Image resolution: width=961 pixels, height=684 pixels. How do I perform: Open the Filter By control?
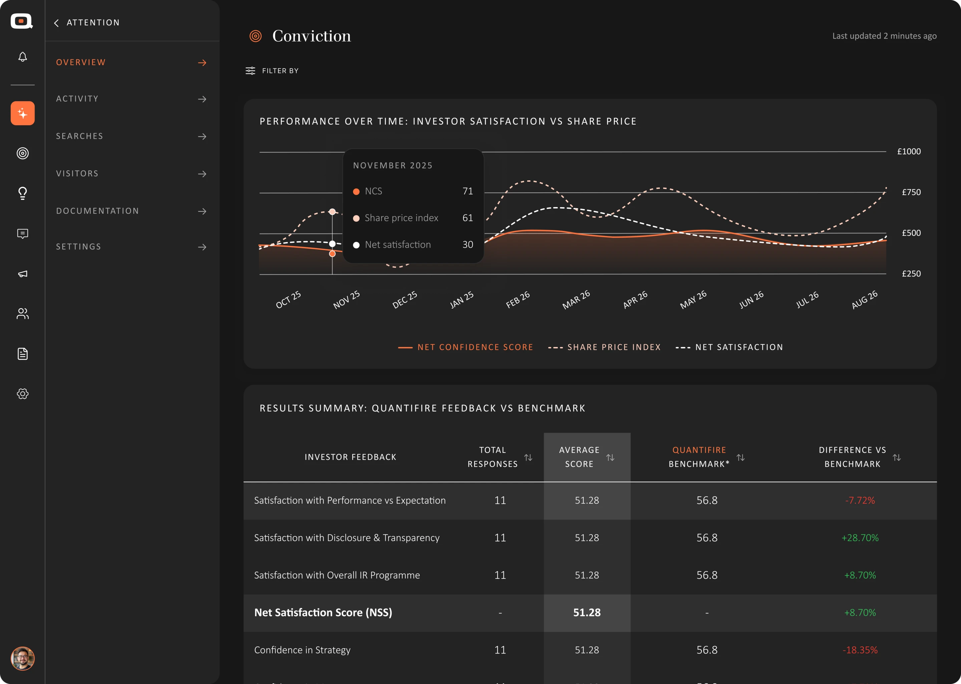272,71
